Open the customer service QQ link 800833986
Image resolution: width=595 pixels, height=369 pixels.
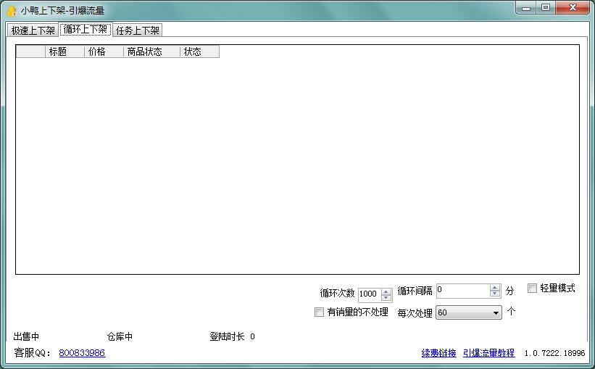tap(82, 353)
